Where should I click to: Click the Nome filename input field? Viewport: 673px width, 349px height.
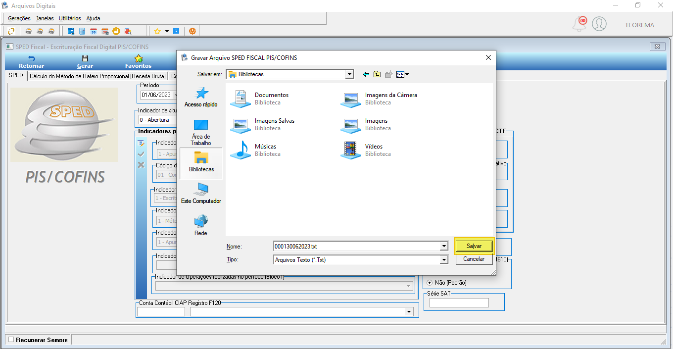(357, 246)
